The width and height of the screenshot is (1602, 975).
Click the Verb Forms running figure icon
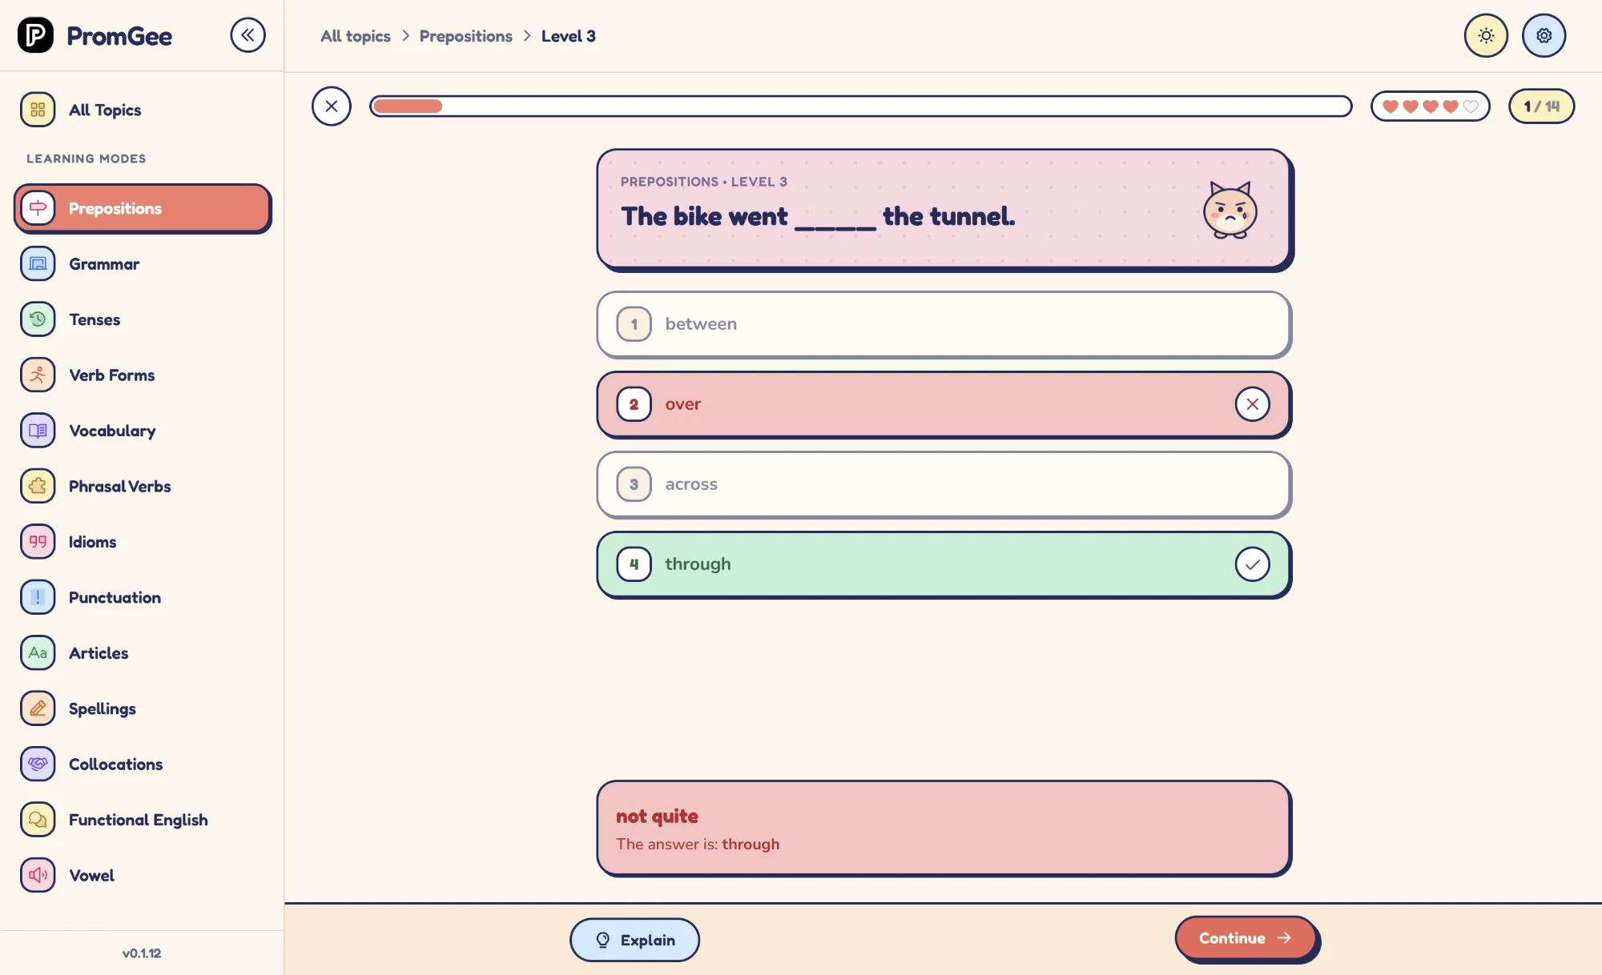38,375
